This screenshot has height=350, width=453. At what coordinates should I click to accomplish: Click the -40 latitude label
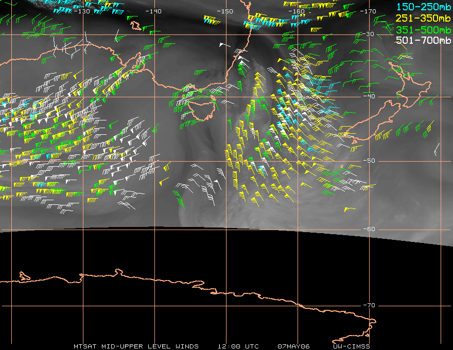coord(369,96)
